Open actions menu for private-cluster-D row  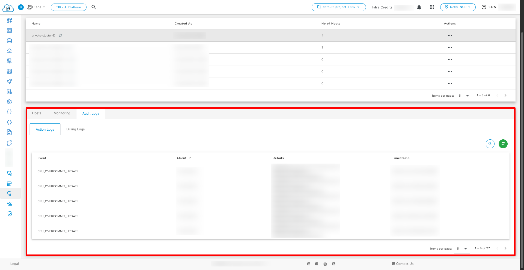pos(450,35)
